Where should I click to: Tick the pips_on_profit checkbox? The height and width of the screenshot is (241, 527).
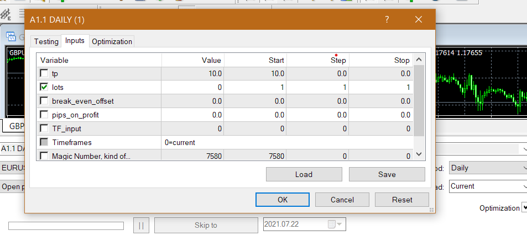point(44,115)
